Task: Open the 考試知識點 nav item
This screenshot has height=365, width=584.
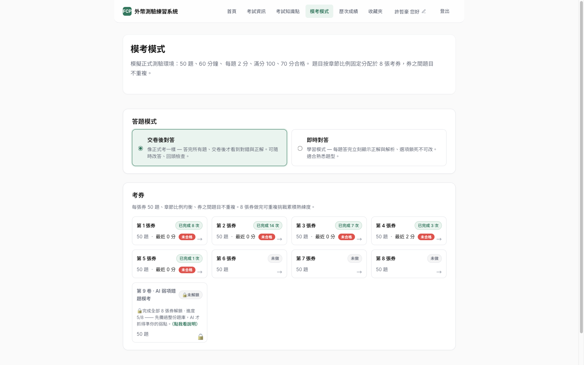Action: (288, 11)
